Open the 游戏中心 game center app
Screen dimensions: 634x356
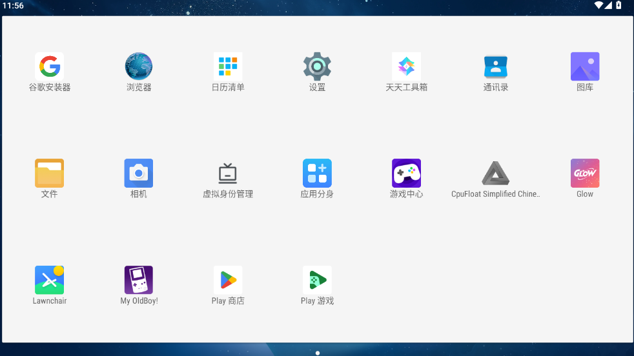[x=406, y=173]
